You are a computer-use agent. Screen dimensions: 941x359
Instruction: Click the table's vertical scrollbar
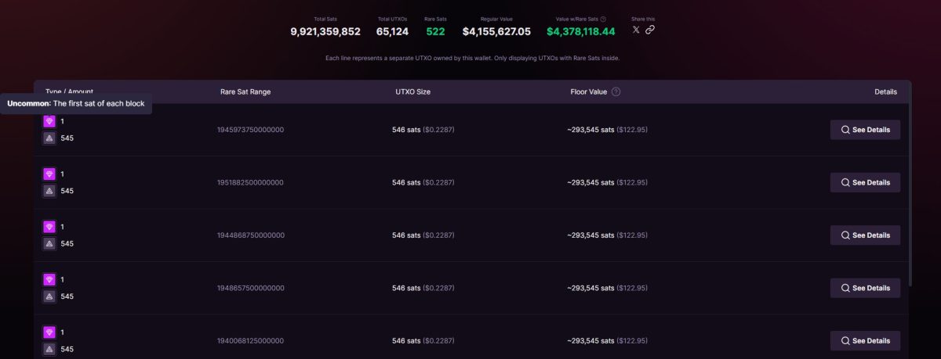910,196
